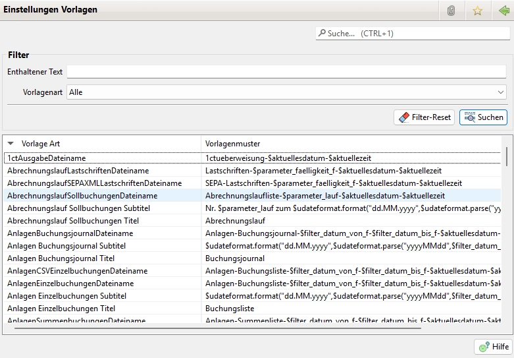514x358 pixels.
Task: Click the vertical scrollbar of the table
Action: click(x=506, y=156)
